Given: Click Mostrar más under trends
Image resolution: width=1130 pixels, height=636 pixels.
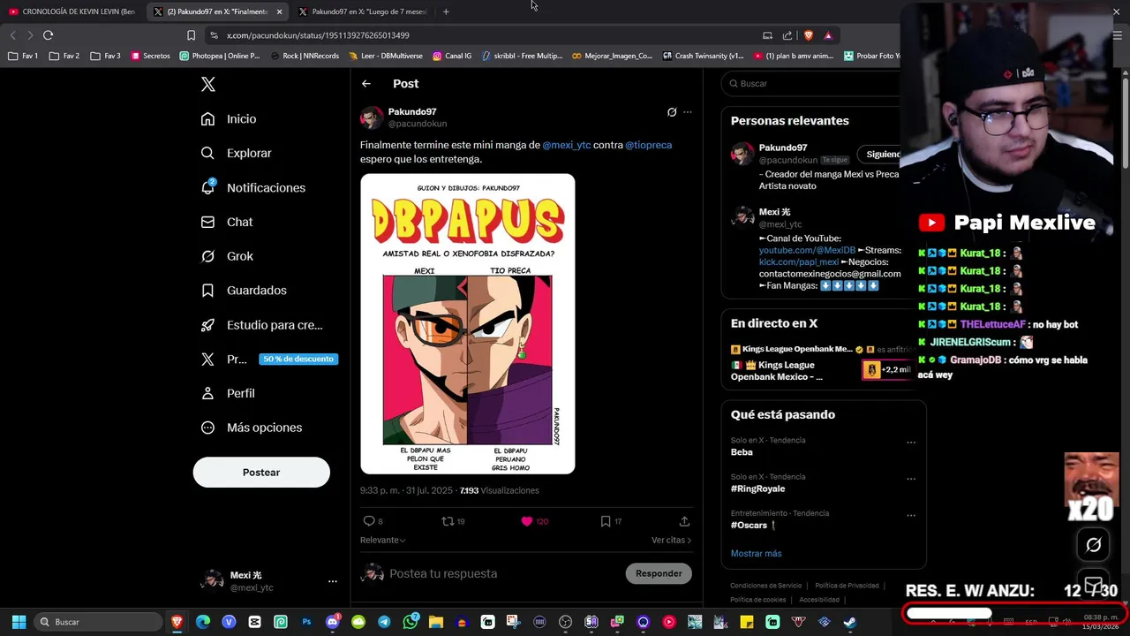Looking at the screenshot, I should [756, 553].
